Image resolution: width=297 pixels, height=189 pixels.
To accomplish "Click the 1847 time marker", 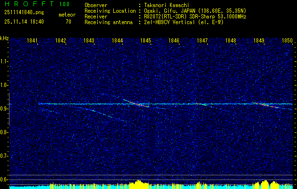I will point(202,41).
